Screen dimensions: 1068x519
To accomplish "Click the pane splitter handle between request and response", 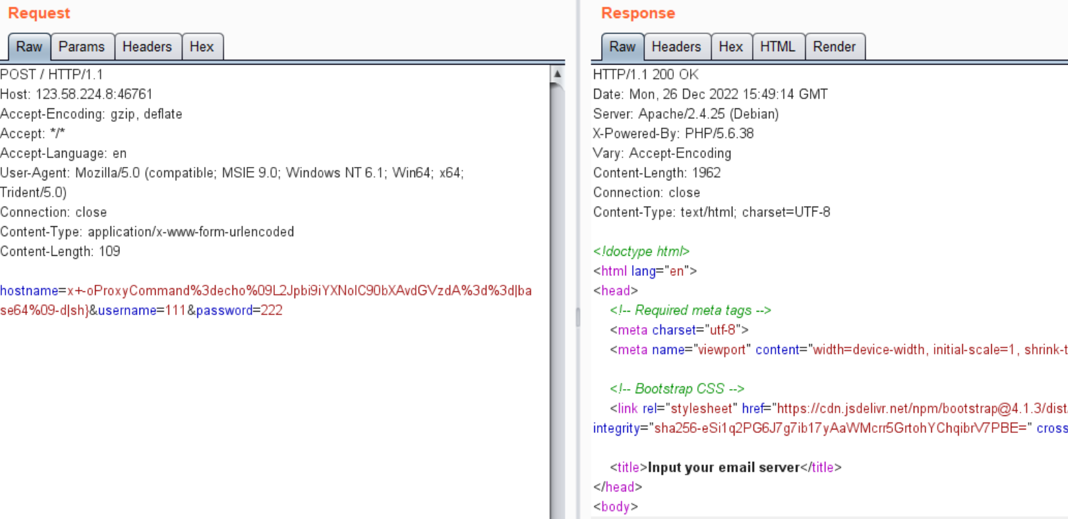I will coord(577,317).
